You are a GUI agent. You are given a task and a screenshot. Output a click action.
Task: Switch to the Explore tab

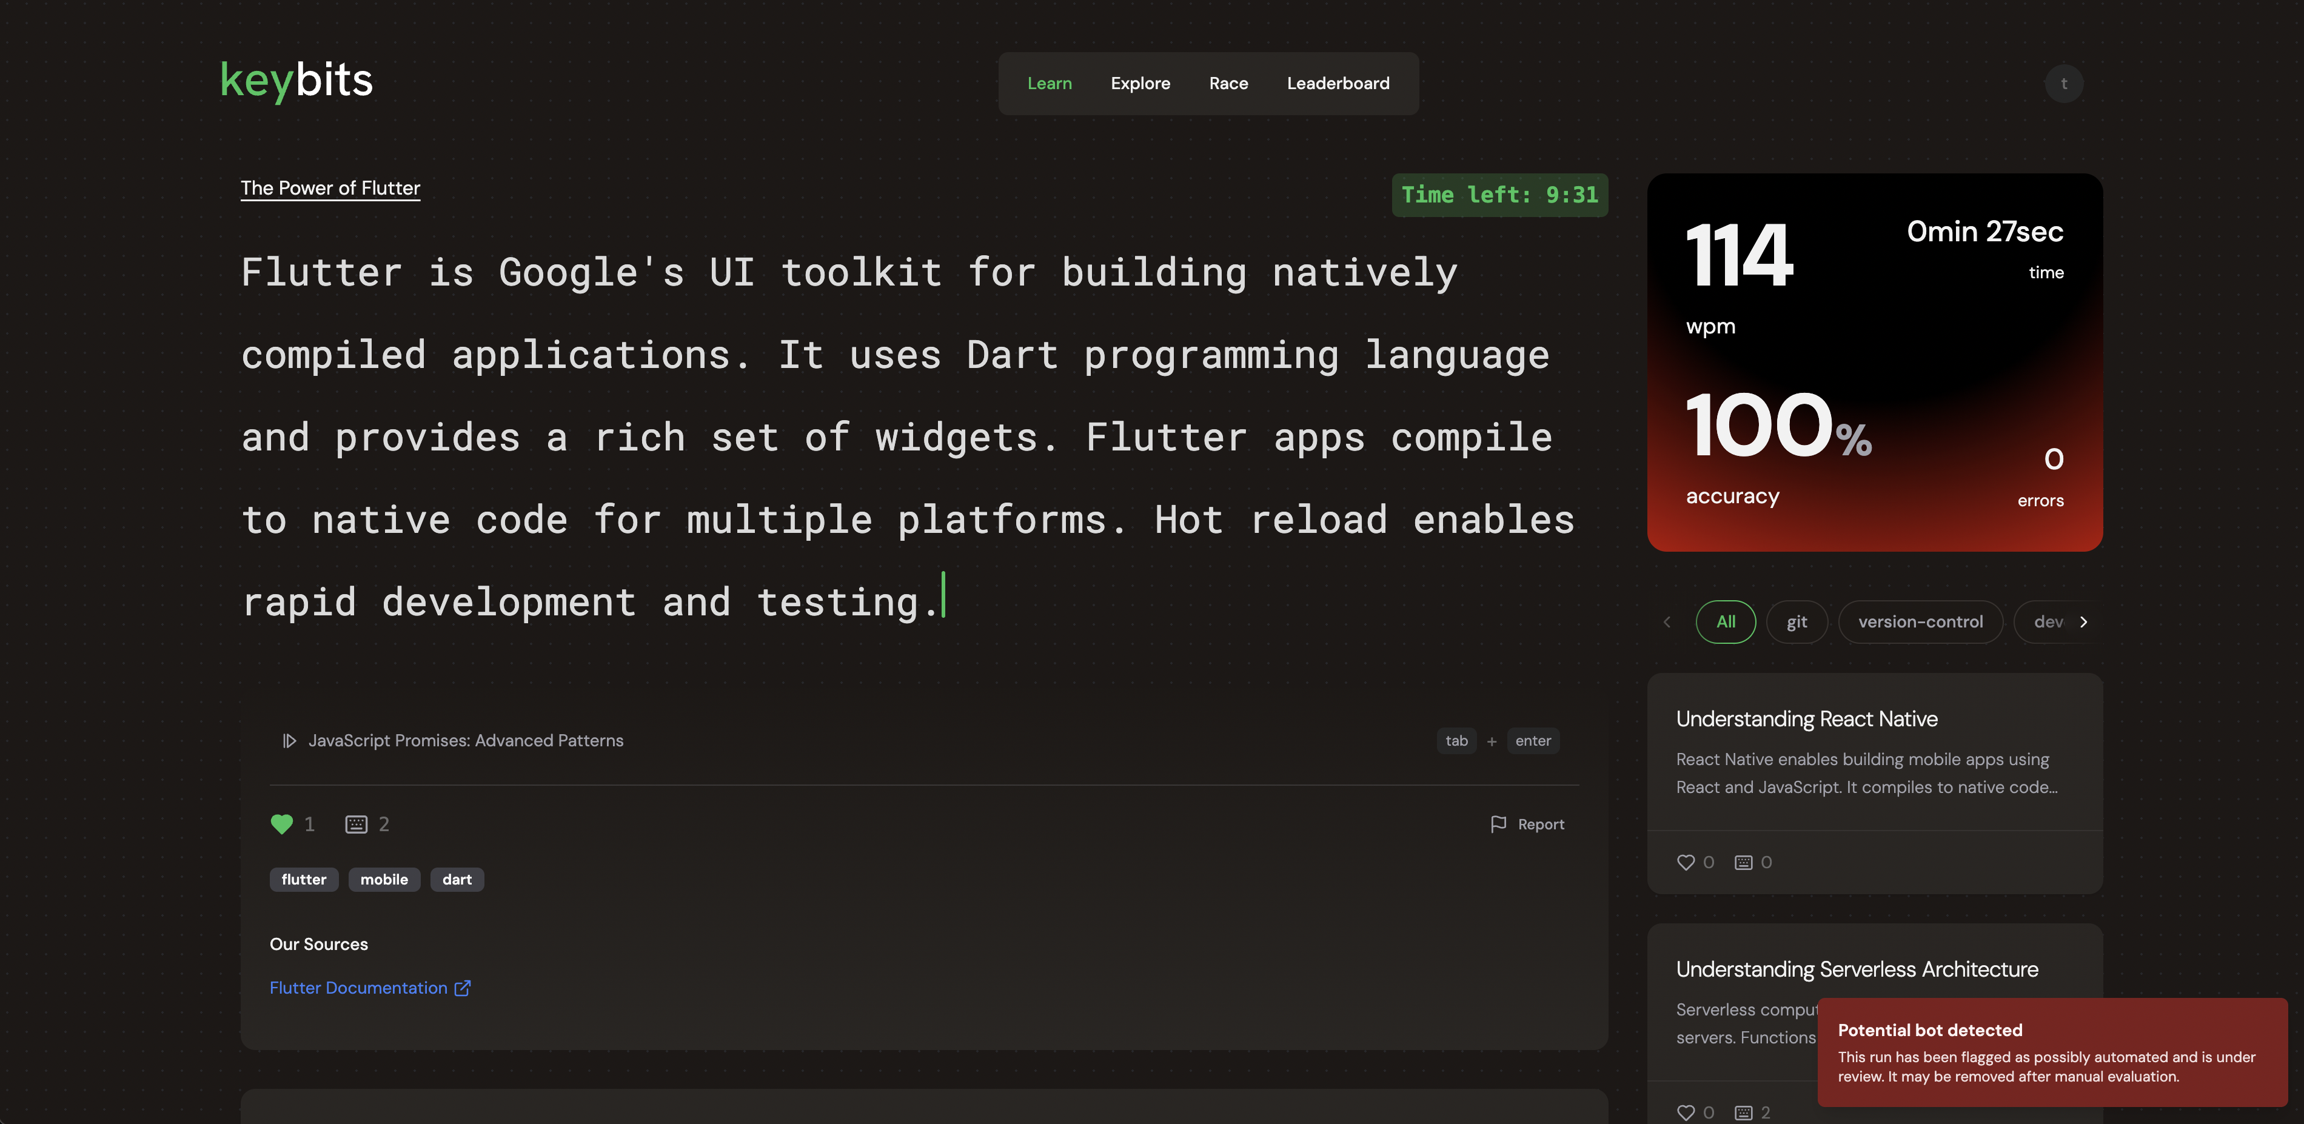pos(1139,83)
